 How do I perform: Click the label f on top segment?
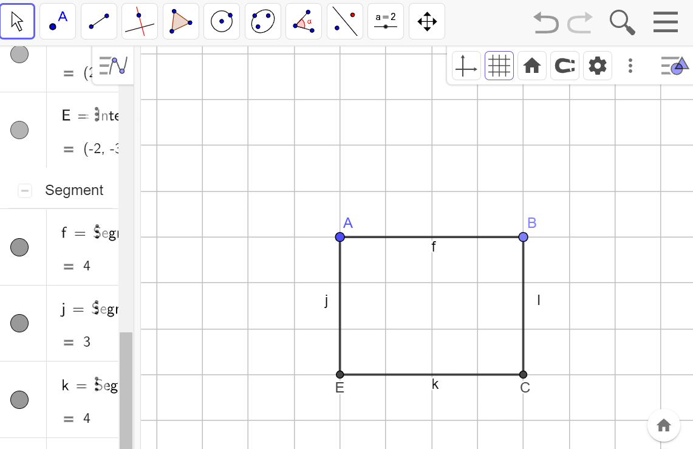(x=434, y=247)
